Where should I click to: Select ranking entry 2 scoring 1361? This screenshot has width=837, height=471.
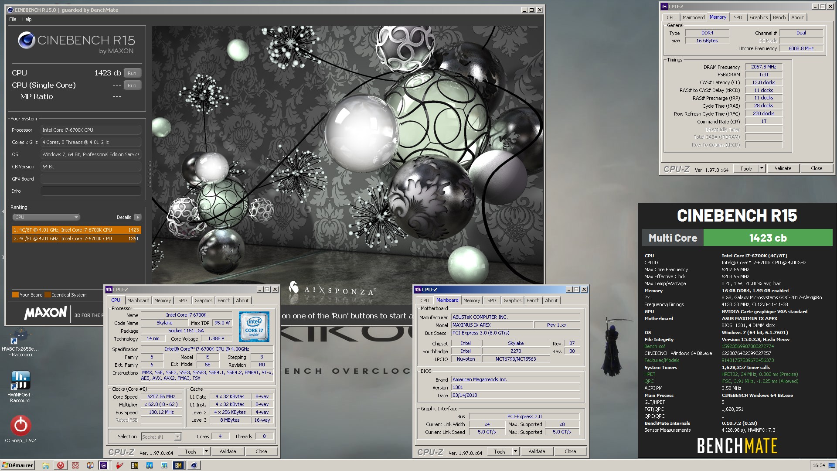pos(76,239)
